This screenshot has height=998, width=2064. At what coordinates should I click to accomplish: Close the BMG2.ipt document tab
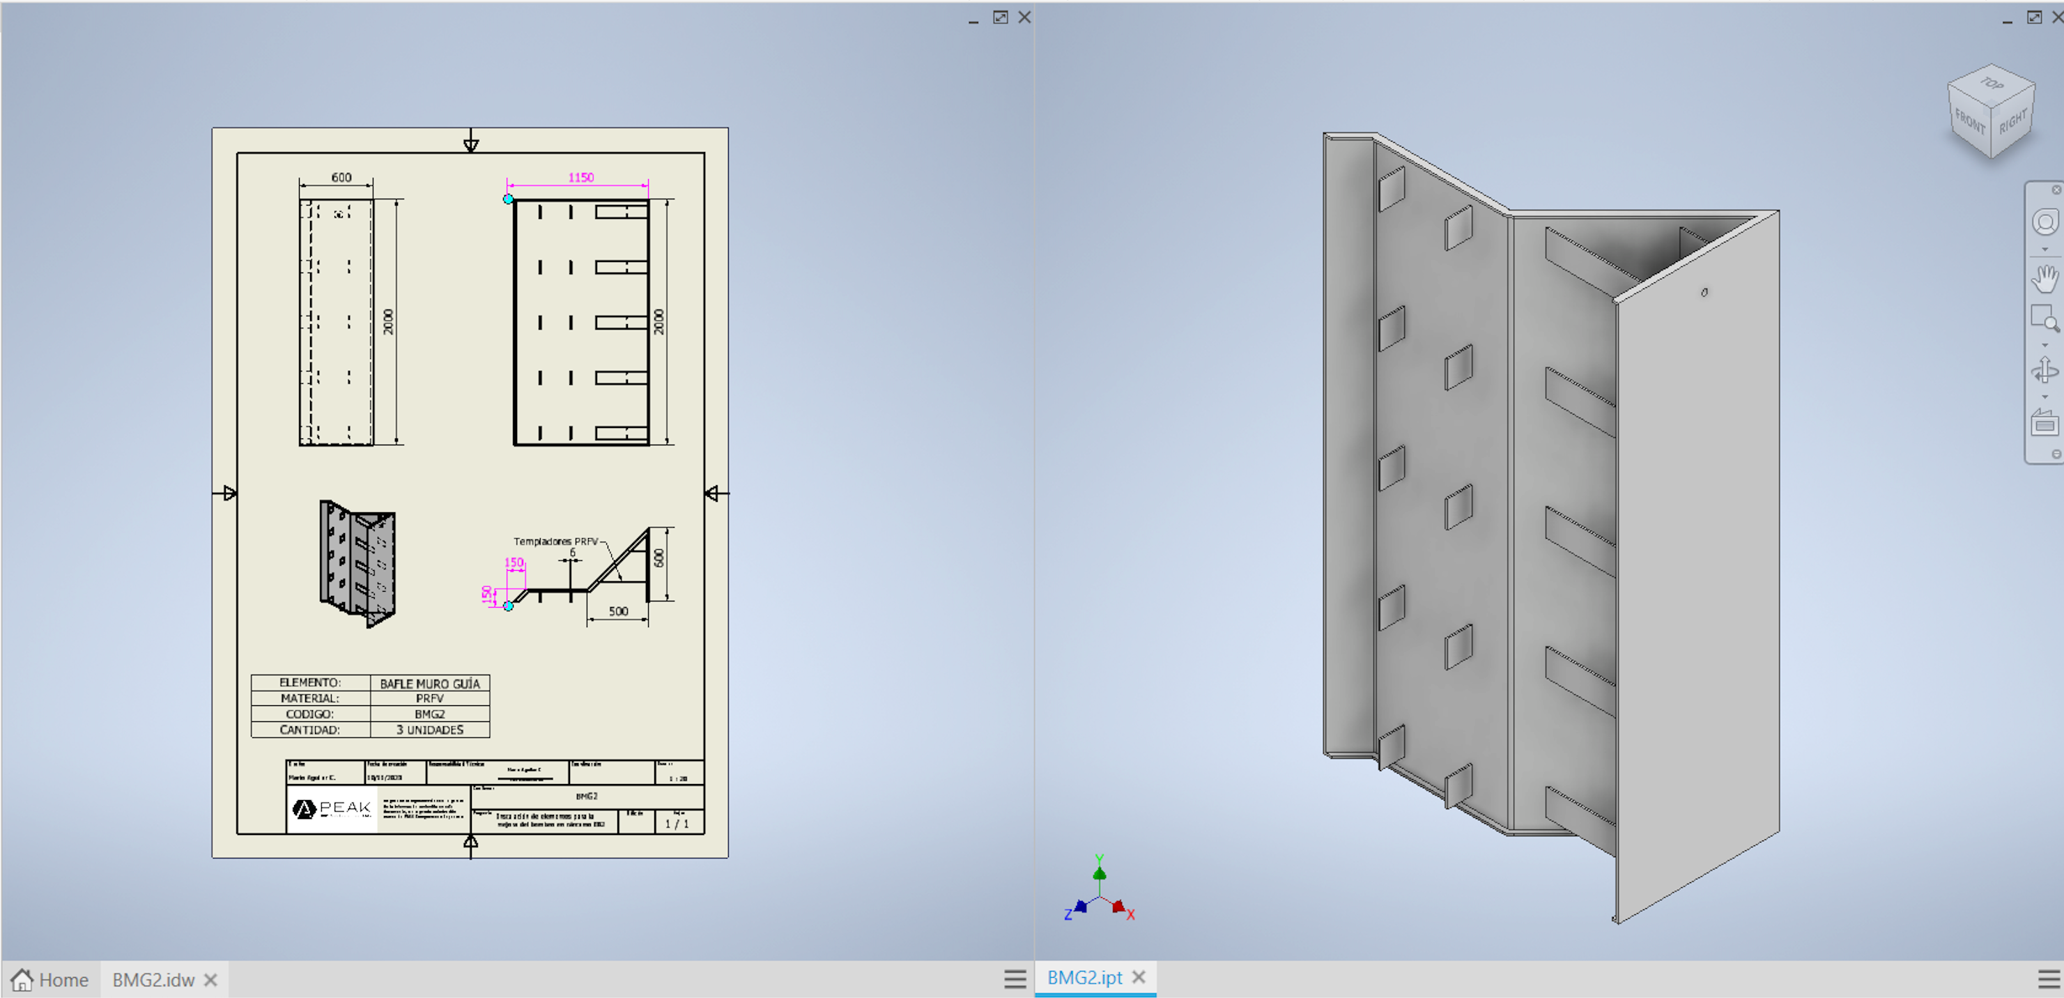1139,977
